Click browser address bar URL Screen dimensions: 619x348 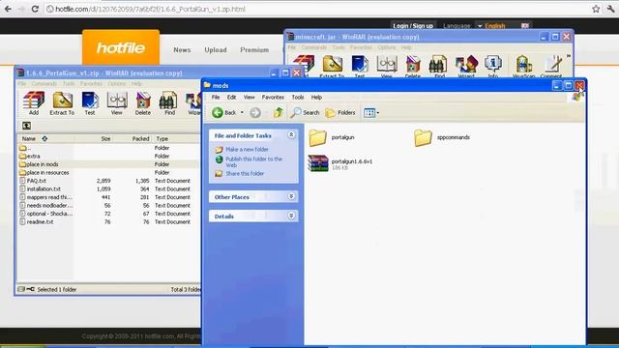[150, 9]
